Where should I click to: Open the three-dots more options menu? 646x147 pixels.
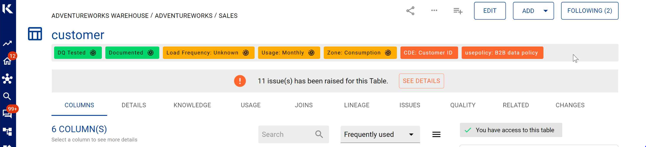tap(434, 11)
